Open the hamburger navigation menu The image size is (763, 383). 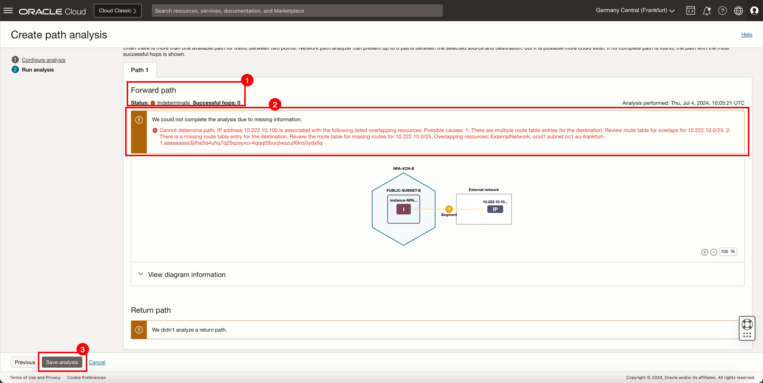(x=8, y=11)
